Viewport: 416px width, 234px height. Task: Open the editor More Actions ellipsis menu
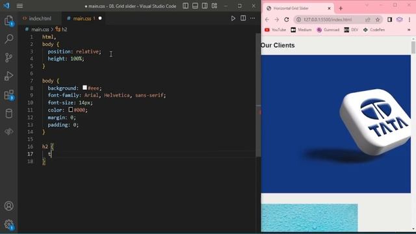[253, 18]
